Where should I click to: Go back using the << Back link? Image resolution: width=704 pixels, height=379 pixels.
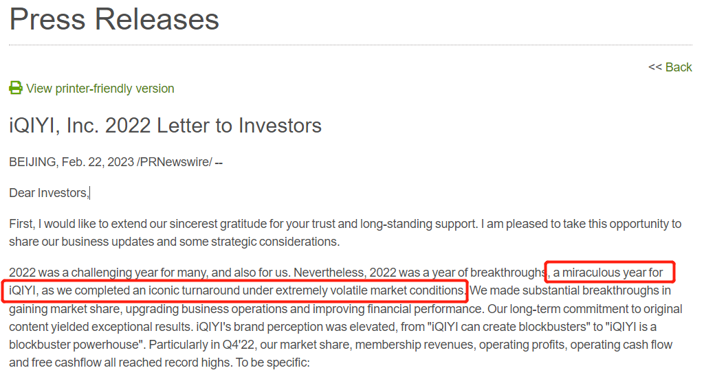tap(670, 67)
